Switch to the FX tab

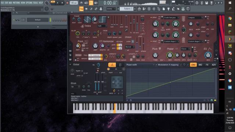click(x=207, y=65)
